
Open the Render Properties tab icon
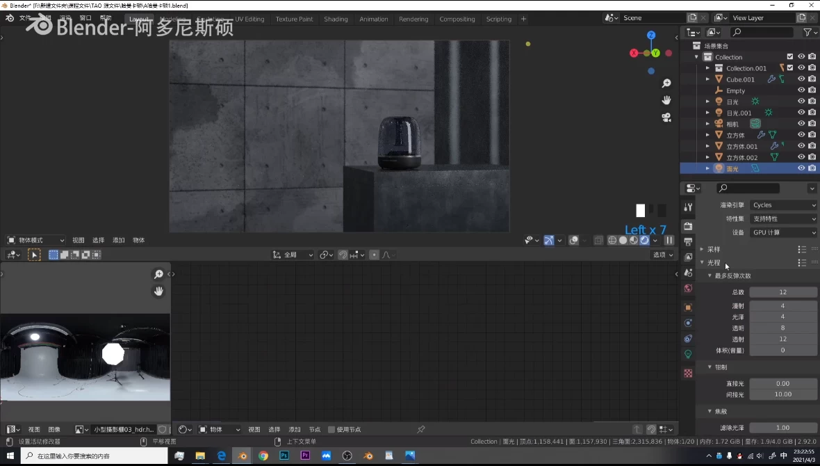689,224
